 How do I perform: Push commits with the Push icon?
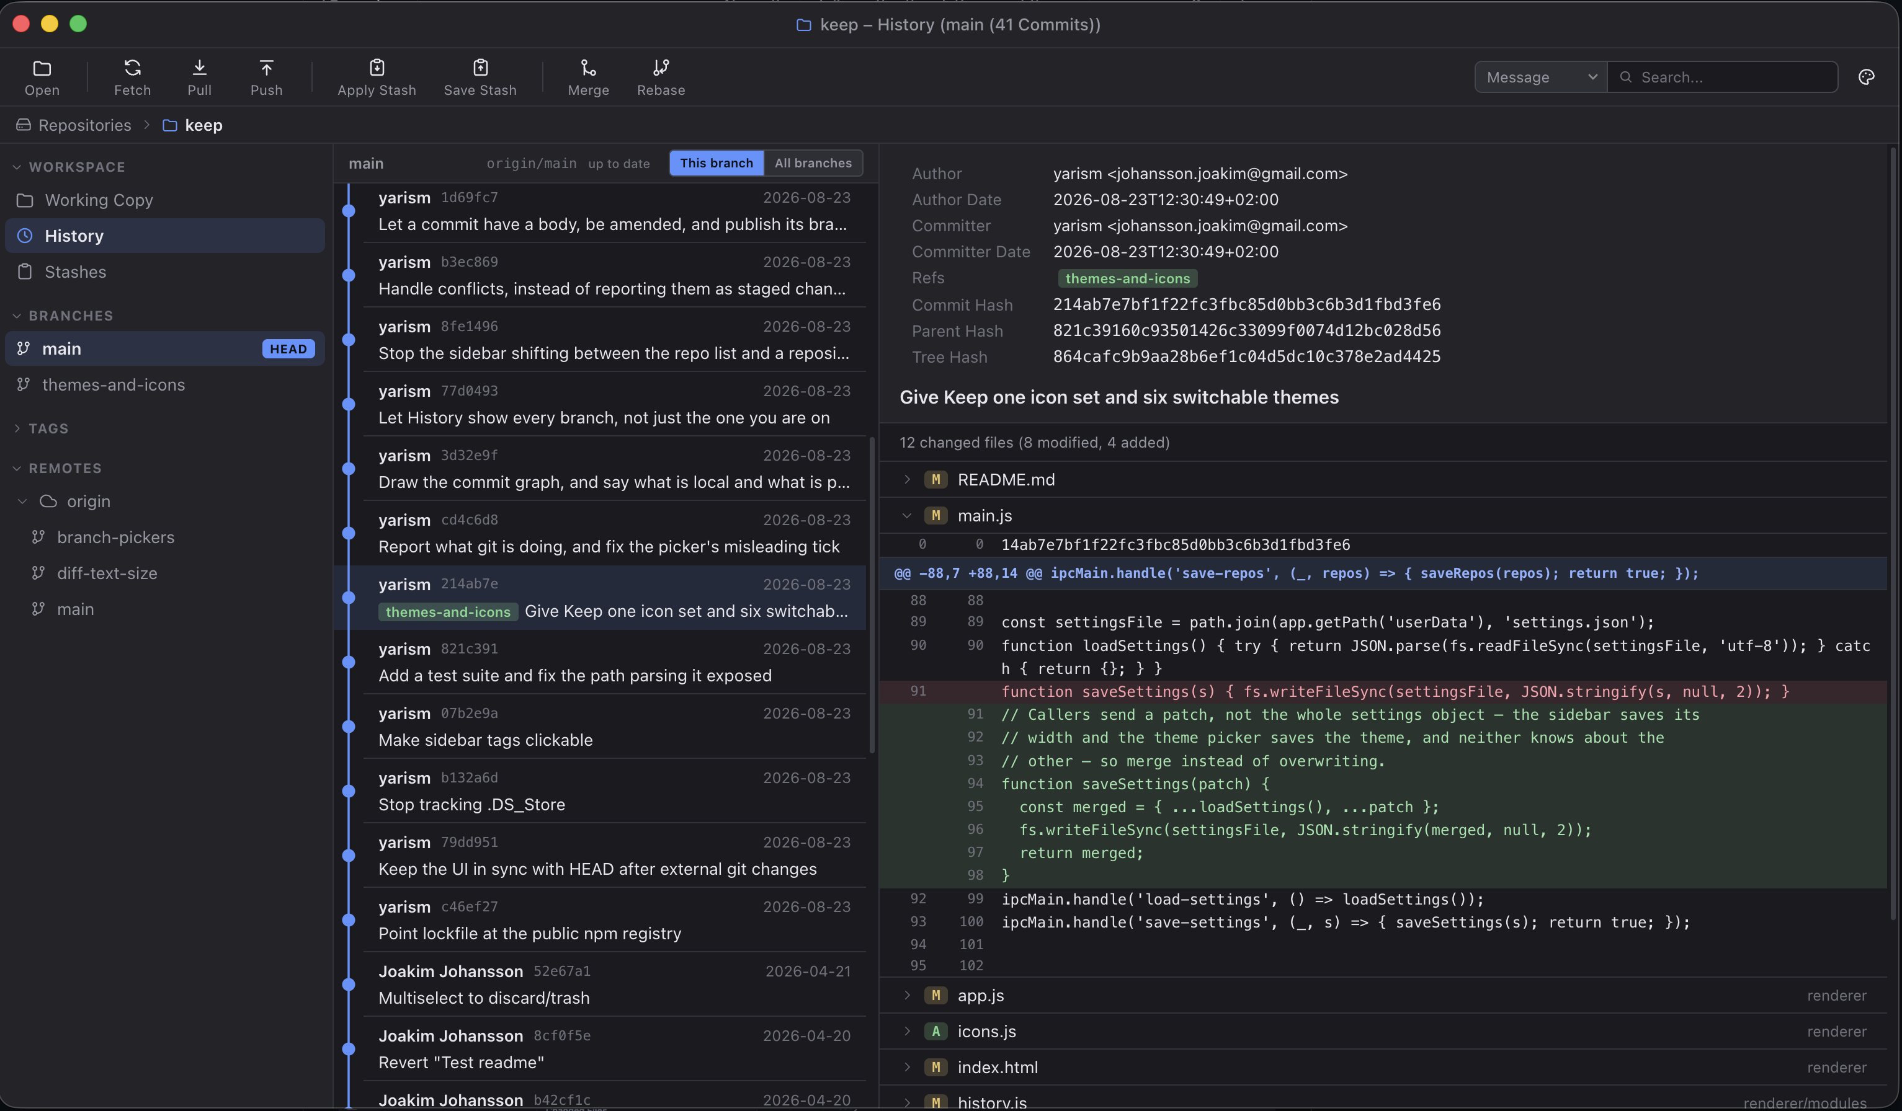[266, 68]
